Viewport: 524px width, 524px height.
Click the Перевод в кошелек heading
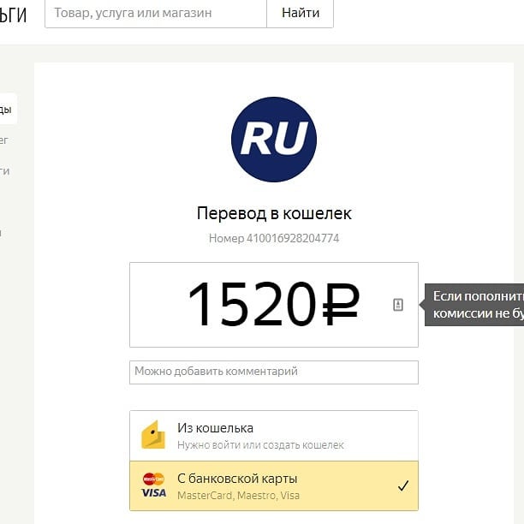274,213
